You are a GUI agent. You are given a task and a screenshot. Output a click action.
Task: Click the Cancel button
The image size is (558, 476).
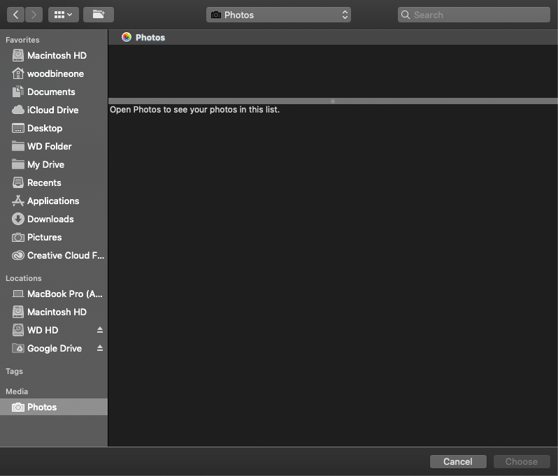(458, 461)
